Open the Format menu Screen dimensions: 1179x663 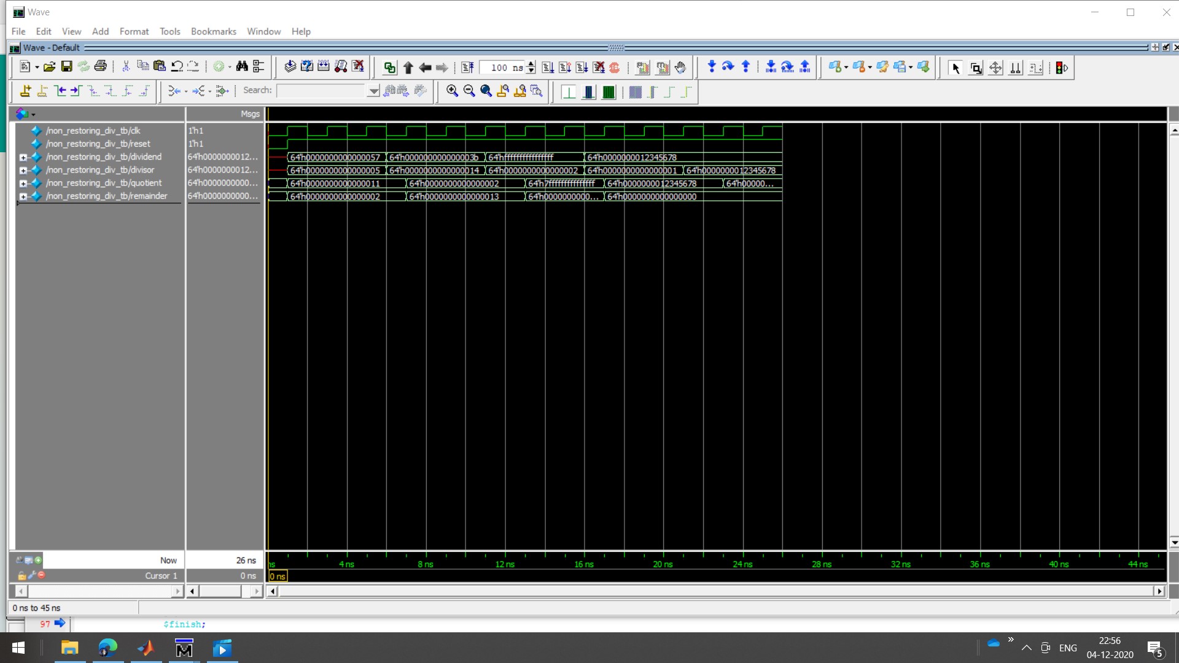[x=134, y=31]
